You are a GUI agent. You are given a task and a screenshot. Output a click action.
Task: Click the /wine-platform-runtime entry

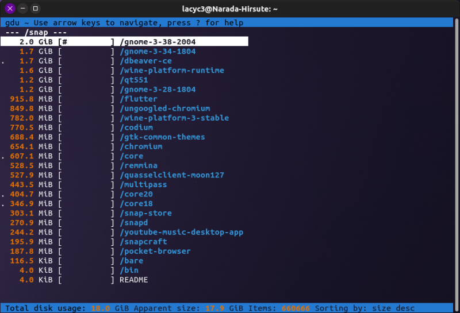click(x=172, y=70)
